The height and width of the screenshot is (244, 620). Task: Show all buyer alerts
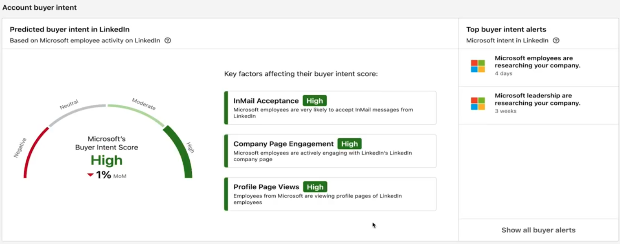(538, 230)
